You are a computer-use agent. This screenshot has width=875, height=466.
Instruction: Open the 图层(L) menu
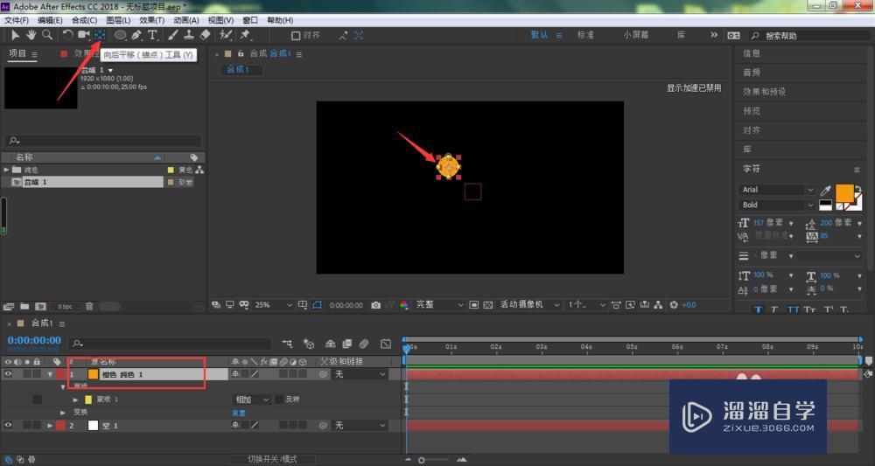(x=118, y=20)
